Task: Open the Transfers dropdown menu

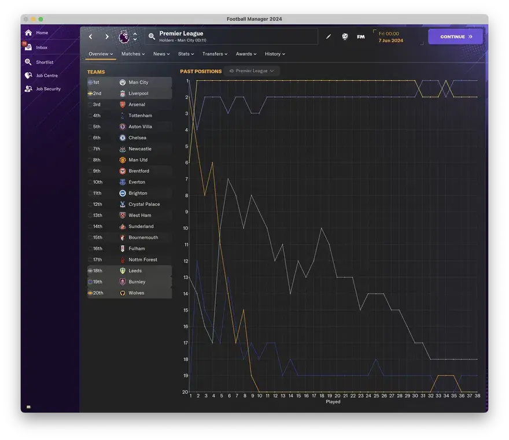Action: (215, 54)
